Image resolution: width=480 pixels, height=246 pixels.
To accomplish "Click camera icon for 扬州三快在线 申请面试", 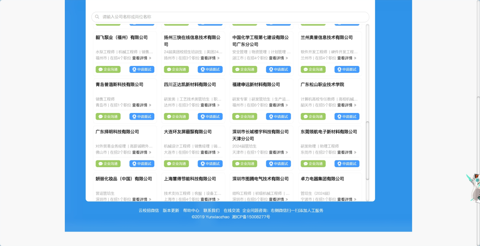I will 203,69.
